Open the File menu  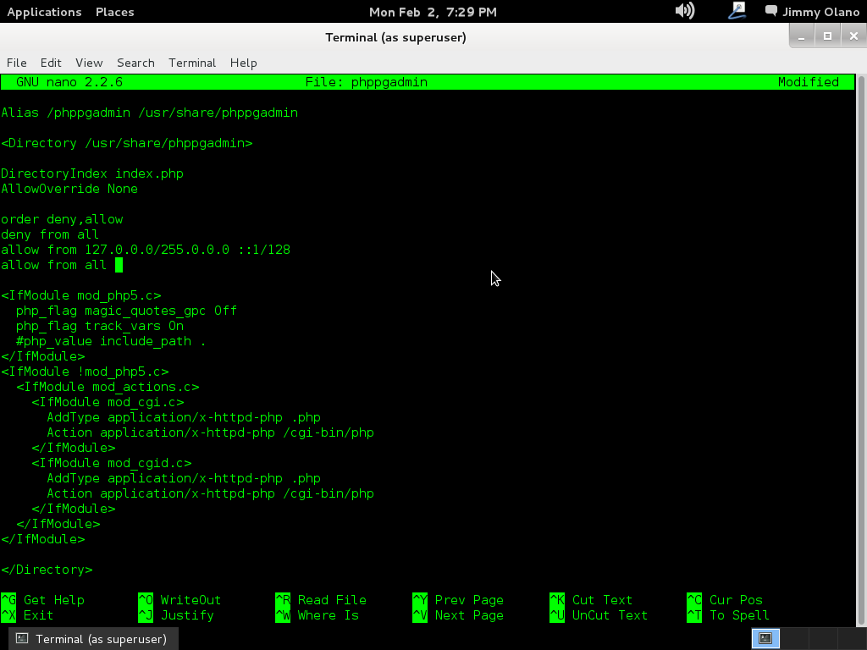click(x=17, y=63)
